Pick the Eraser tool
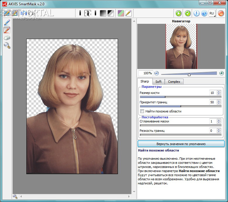The height and width of the screenshot is (202, 228). point(7,38)
